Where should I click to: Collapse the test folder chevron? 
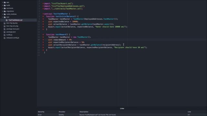[x=3, y=17]
